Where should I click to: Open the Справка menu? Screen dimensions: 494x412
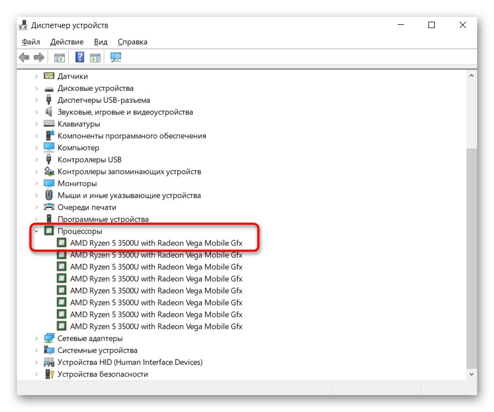(132, 42)
